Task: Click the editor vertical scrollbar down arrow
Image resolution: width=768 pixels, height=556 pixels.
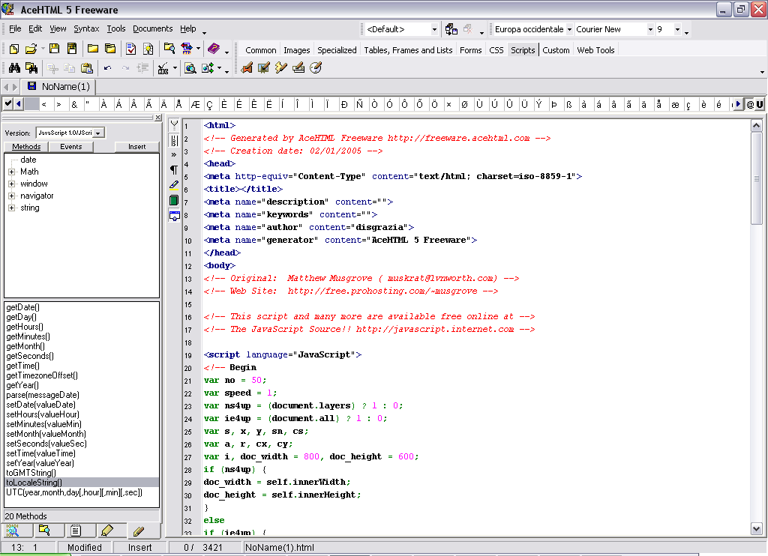Action: 757,528
